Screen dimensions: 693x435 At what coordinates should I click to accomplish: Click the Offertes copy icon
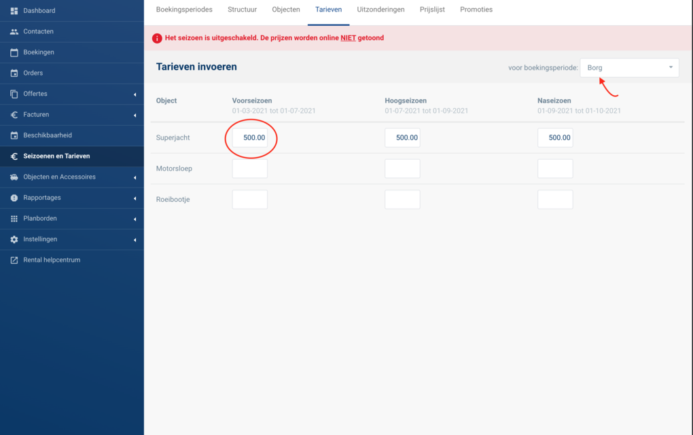coord(14,94)
